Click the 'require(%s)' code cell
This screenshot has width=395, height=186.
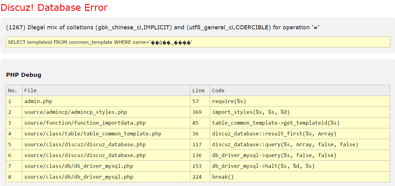click(300, 101)
